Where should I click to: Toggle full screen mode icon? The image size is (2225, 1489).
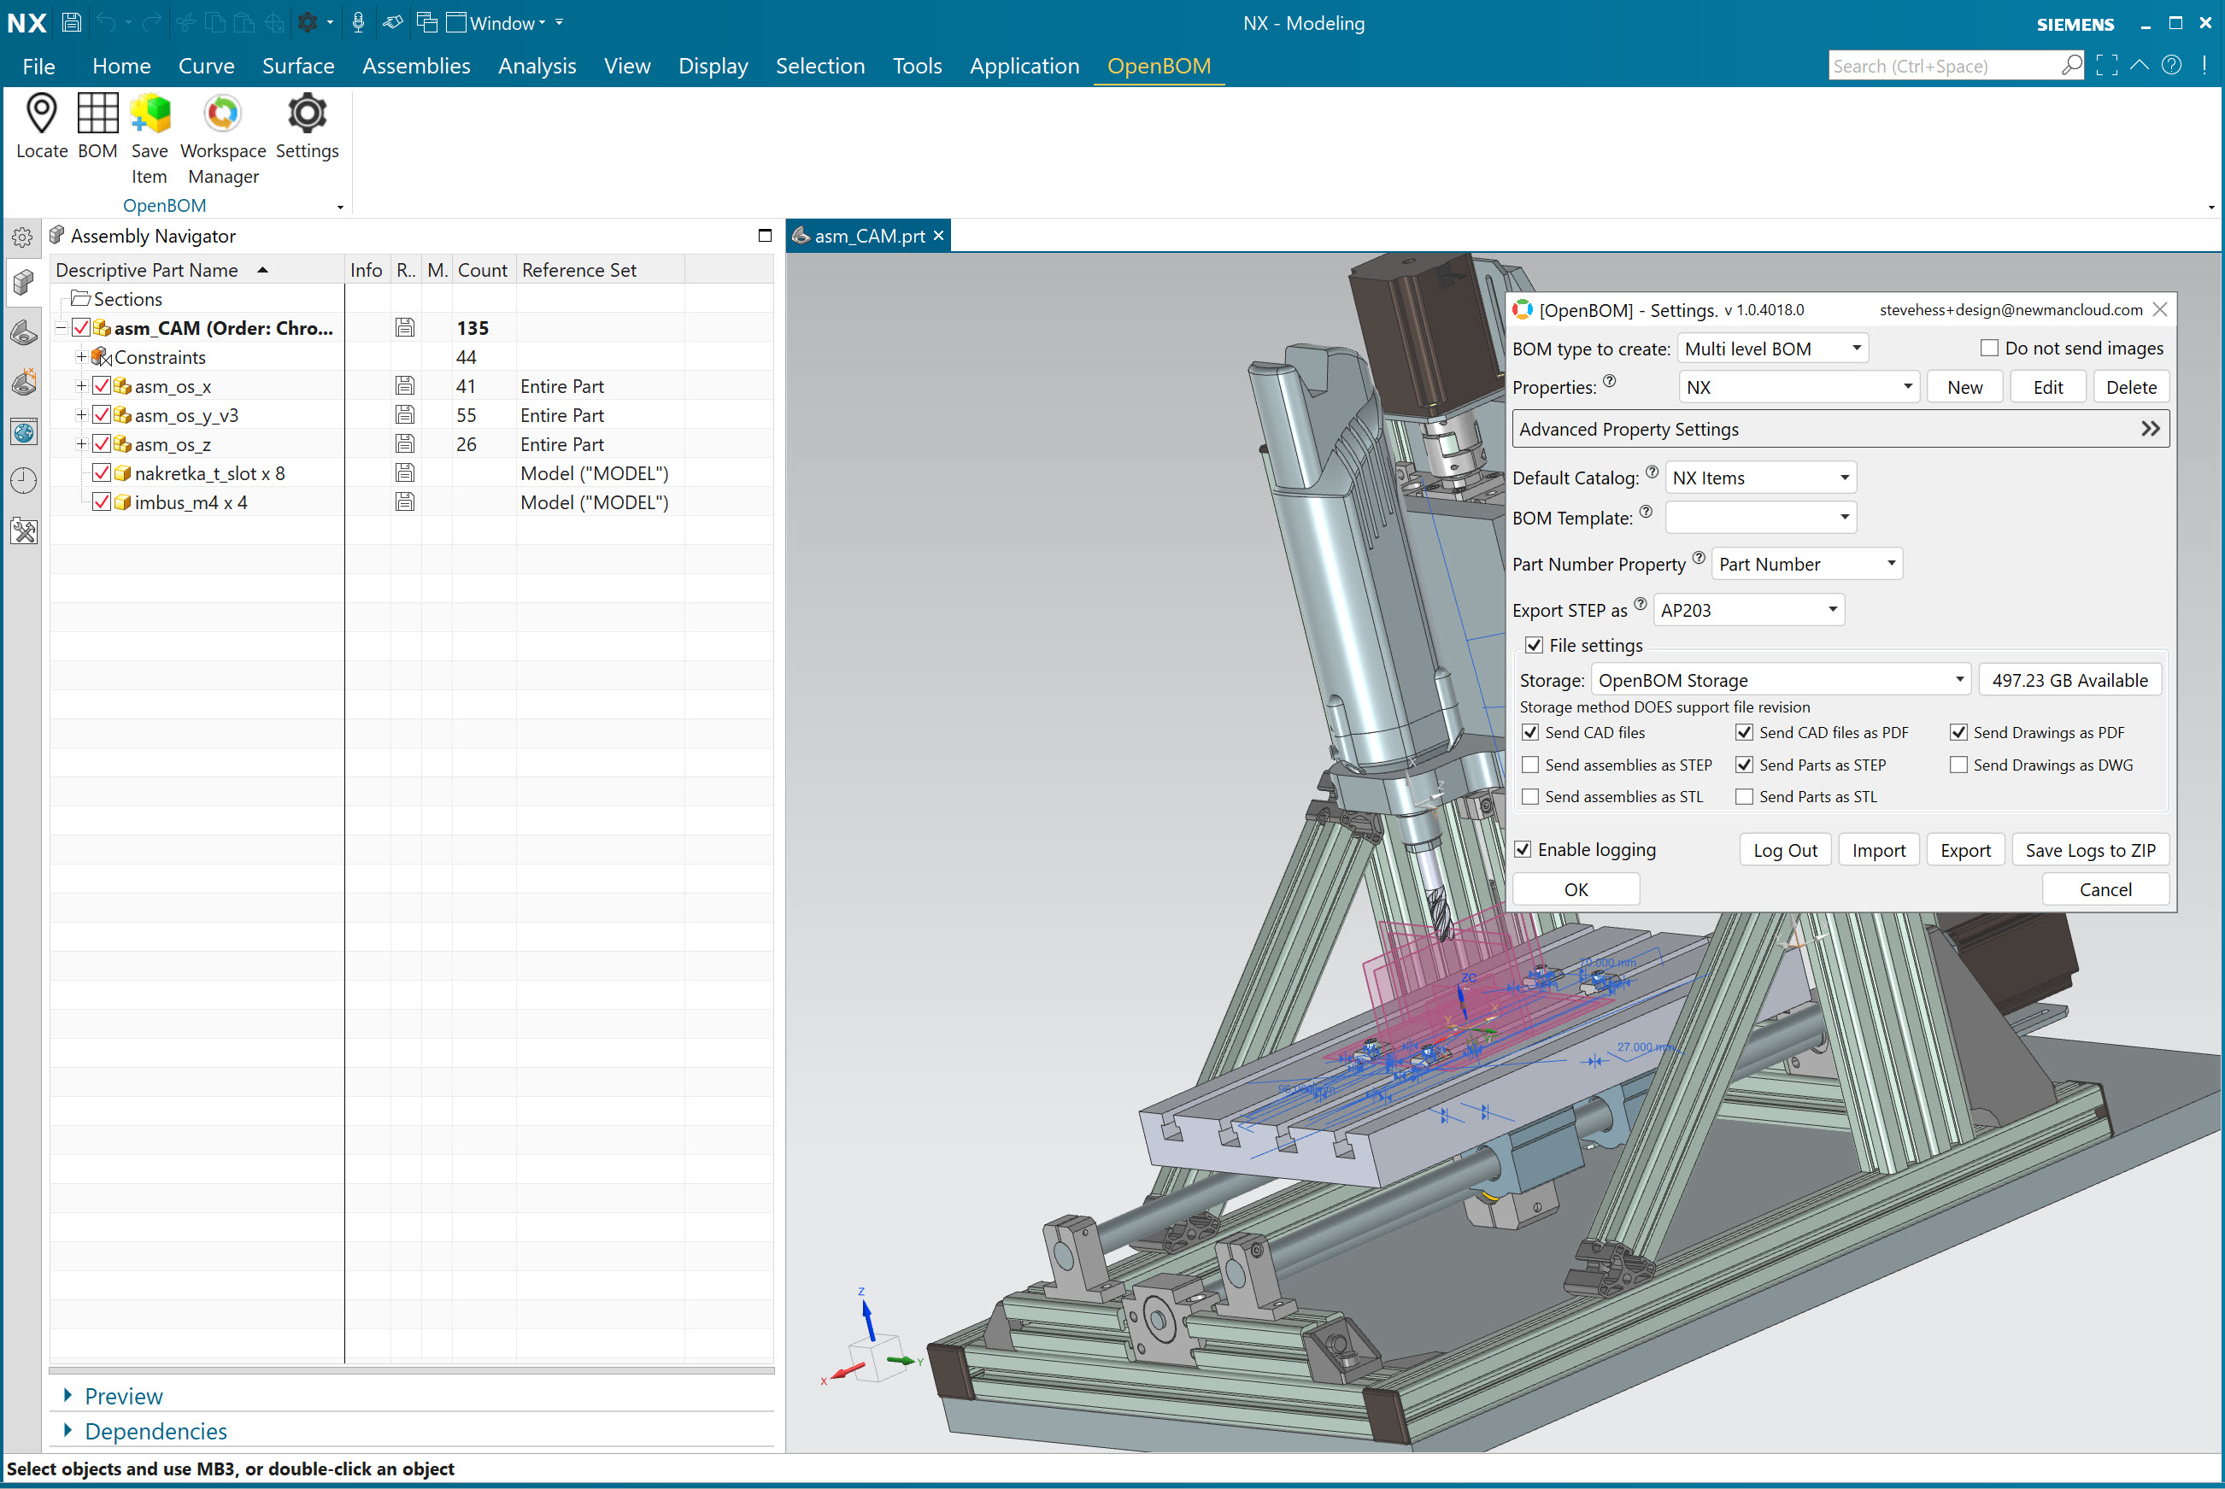(x=2106, y=66)
